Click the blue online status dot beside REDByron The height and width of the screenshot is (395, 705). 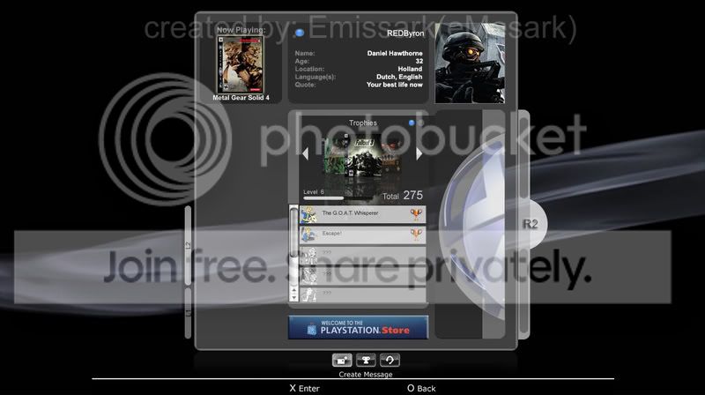(300, 33)
